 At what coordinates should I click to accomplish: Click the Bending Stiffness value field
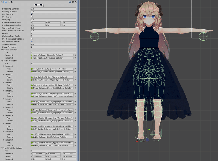pos(53,11)
